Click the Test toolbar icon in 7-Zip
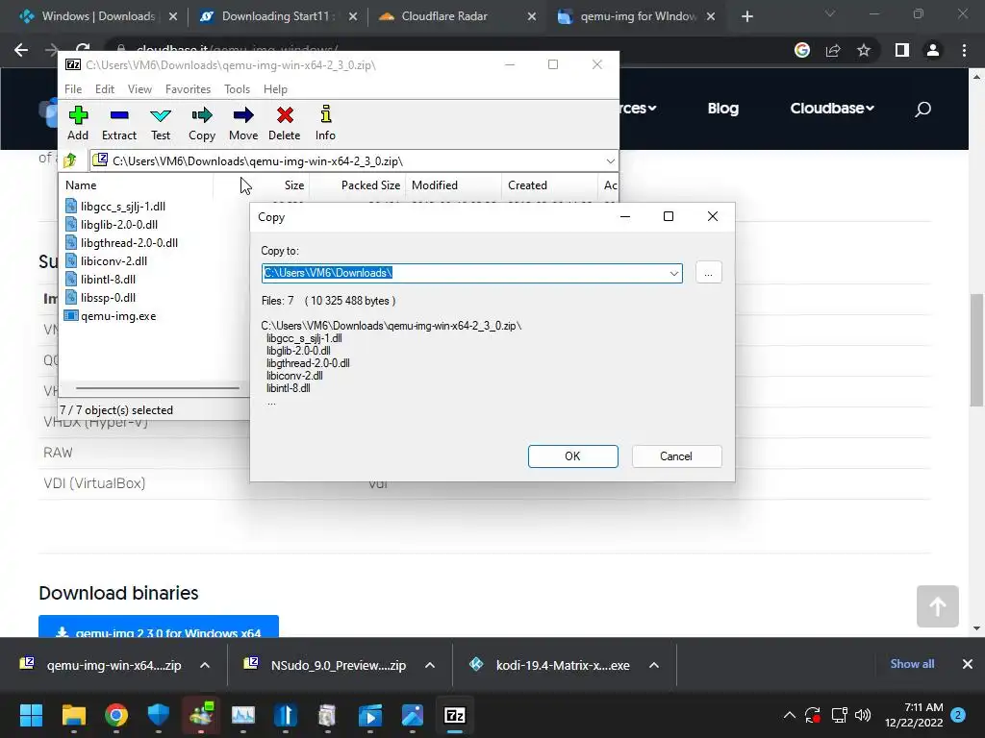The width and height of the screenshot is (985, 738). [161, 123]
